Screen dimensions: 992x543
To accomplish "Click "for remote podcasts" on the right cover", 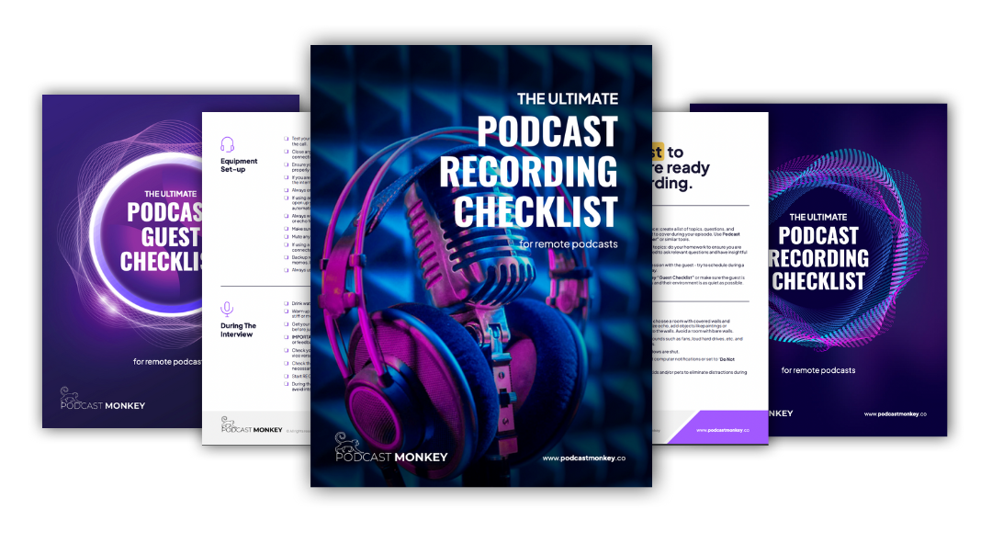I will (818, 370).
